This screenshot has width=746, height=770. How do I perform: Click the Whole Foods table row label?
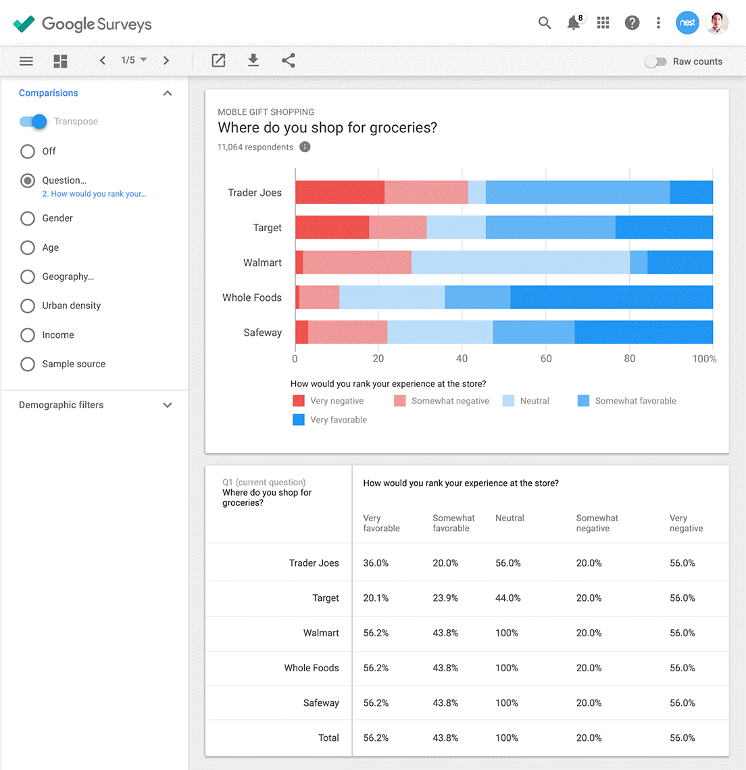[x=311, y=668]
